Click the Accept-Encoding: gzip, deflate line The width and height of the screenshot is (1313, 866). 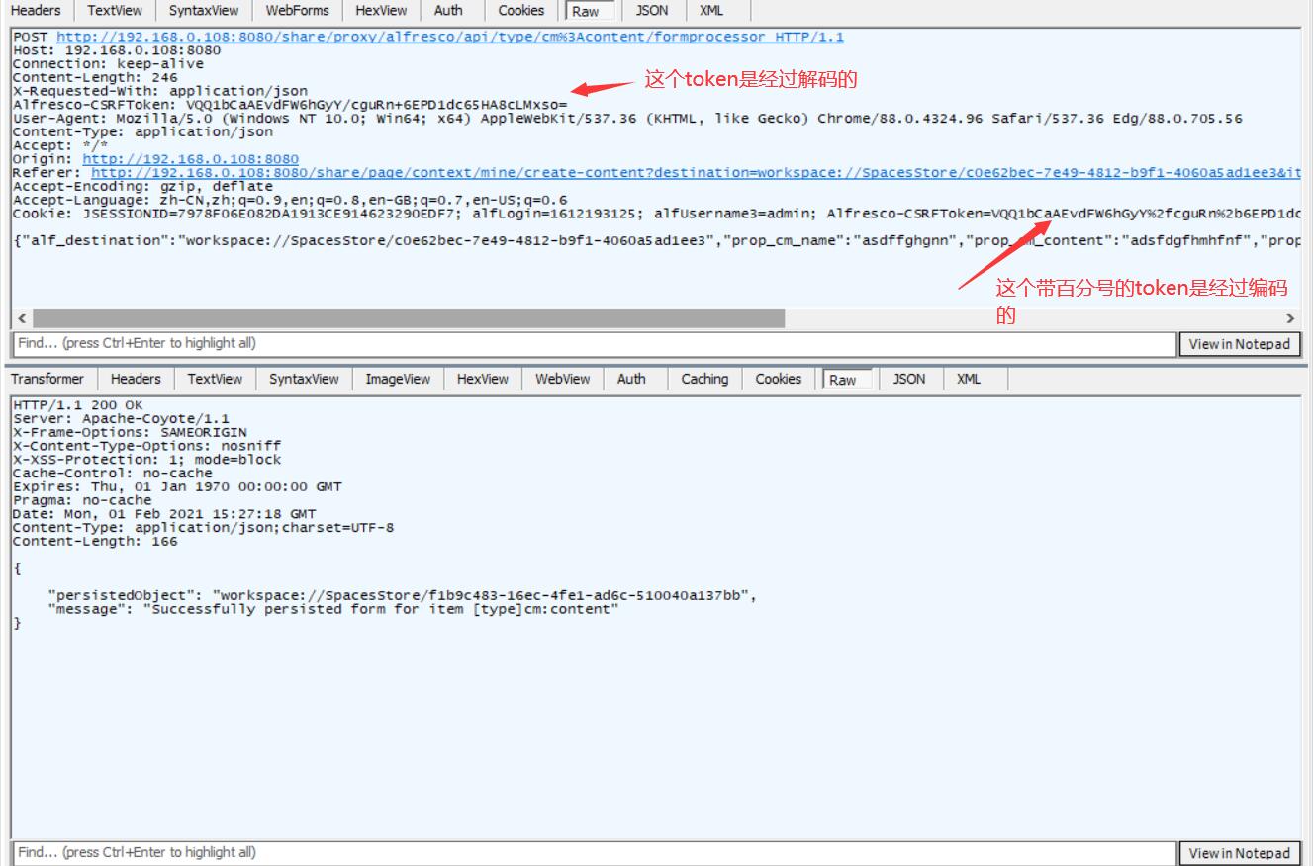(142, 186)
